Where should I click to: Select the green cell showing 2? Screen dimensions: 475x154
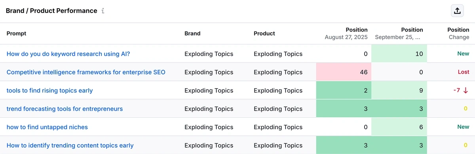click(344, 91)
